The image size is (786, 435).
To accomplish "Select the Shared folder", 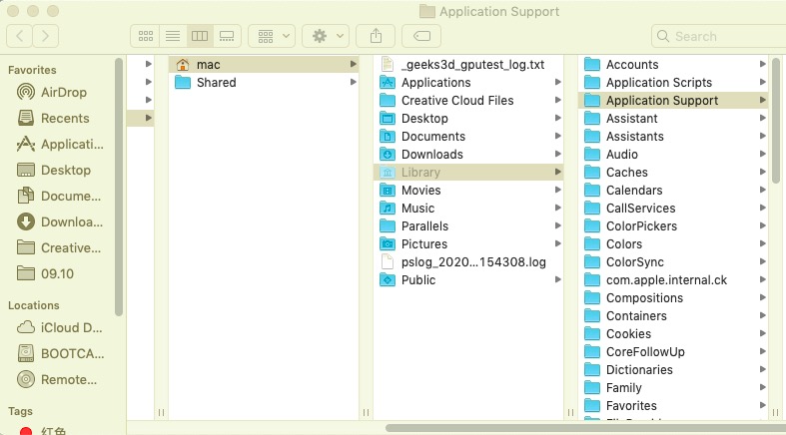I will (264, 83).
